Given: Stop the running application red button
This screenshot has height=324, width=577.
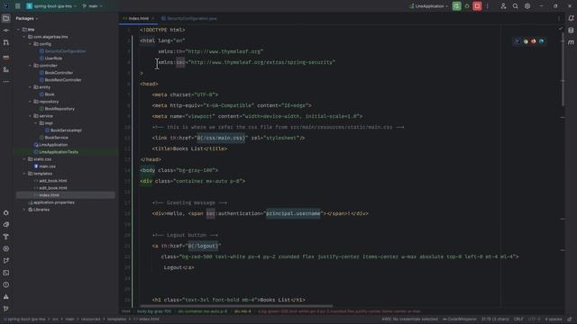Looking at the screenshot, I should click(x=477, y=6).
